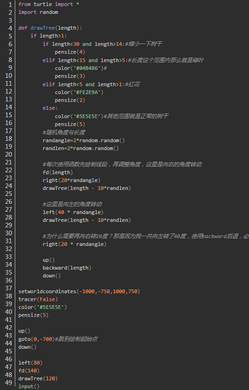Click 'right(20 * randangle)' on line 31
The width and height of the screenshot is (249, 390).
pyautogui.click(x=75, y=244)
